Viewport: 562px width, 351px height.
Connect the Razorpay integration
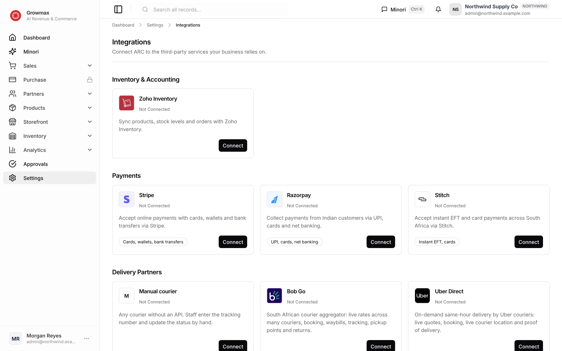[x=381, y=242]
